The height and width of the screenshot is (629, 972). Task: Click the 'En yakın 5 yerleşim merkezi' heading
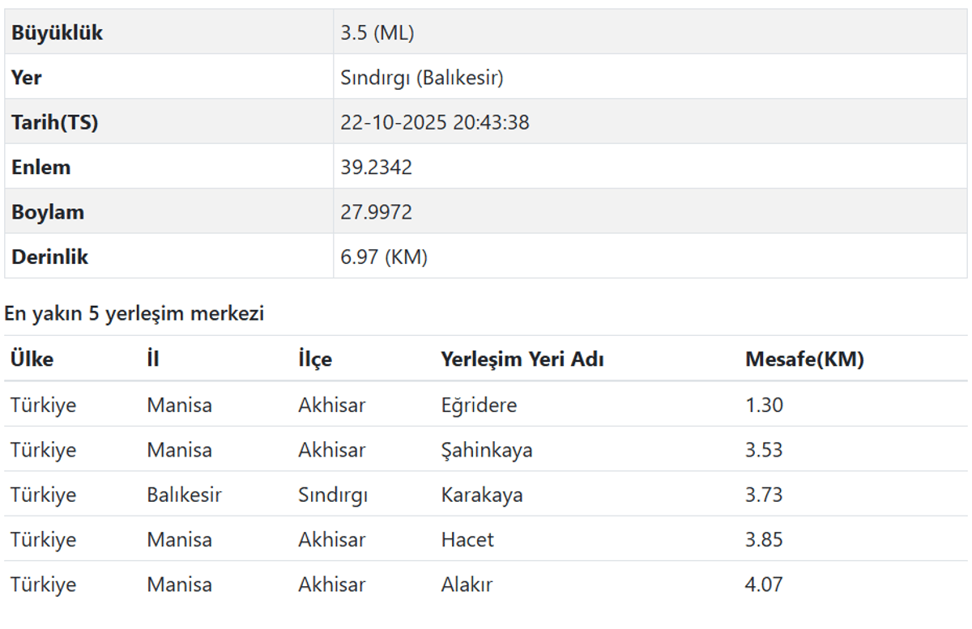[x=134, y=314]
